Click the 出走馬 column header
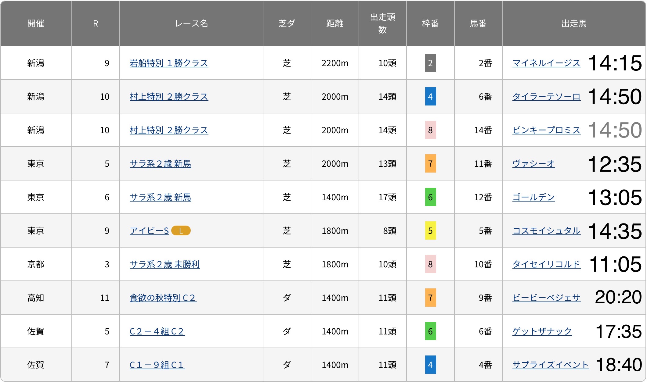The height and width of the screenshot is (382, 647). [x=574, y=23]
